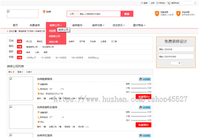Image resolution: width=199 pixels, height=138 pixels.
Task: Open the select box in 免费装修设计 form
Action: (176, 63)
